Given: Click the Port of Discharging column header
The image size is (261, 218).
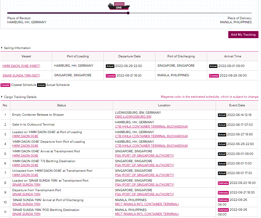Looking at the screenshot, I should [181, 56].
